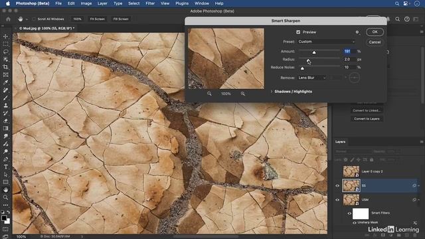
Task: Open the Help icon in options bar
Action: (x=407, y=19)
